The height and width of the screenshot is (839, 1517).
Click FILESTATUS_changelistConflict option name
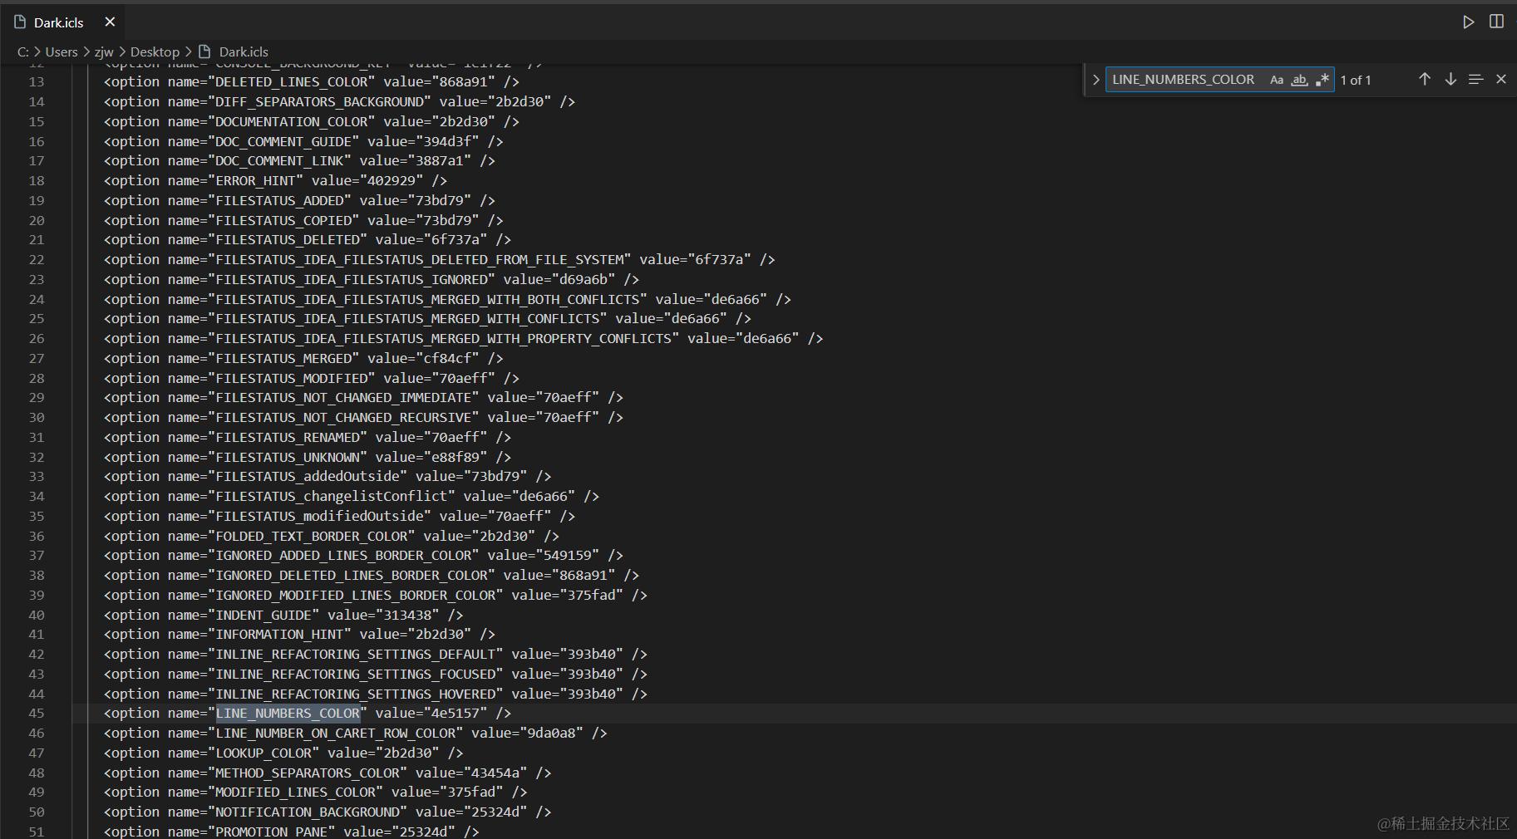pos(332,496)
